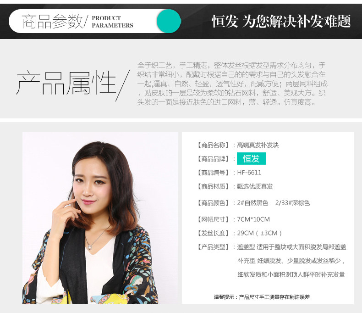Click the 商品品牌 label

(213, 159)
